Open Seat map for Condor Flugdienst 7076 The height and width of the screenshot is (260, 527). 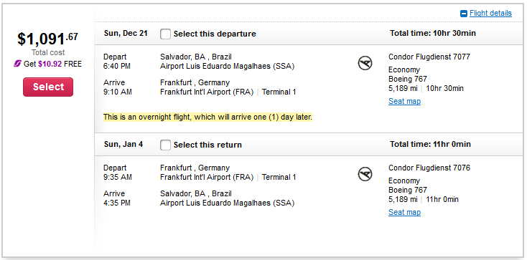(x=404, y=212)
